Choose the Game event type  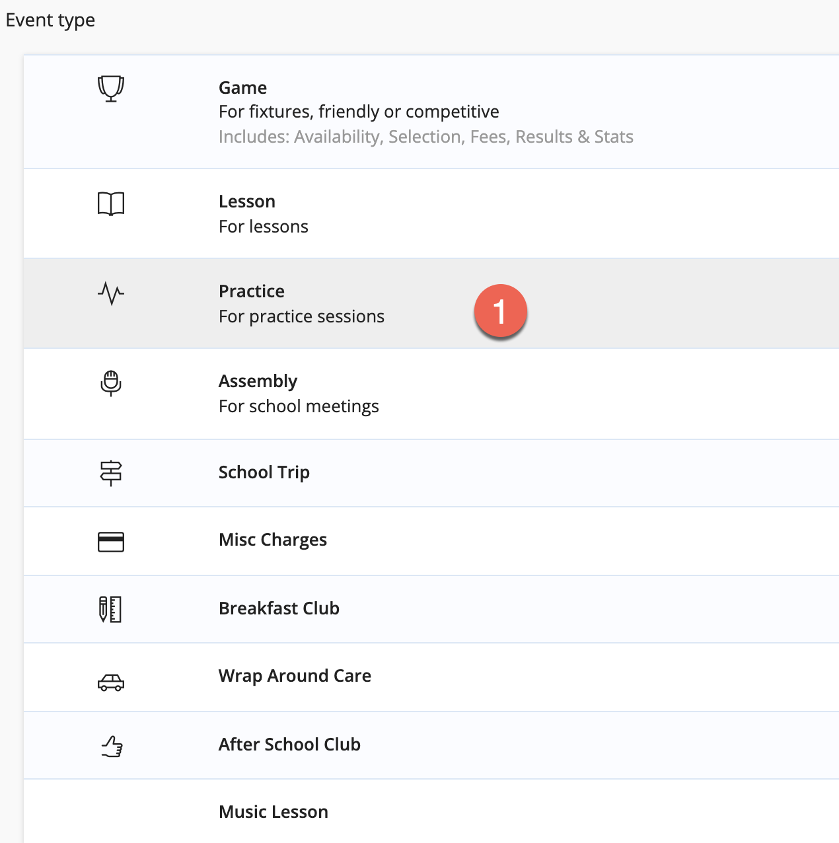pyautogui.click(x=431, y=112)
